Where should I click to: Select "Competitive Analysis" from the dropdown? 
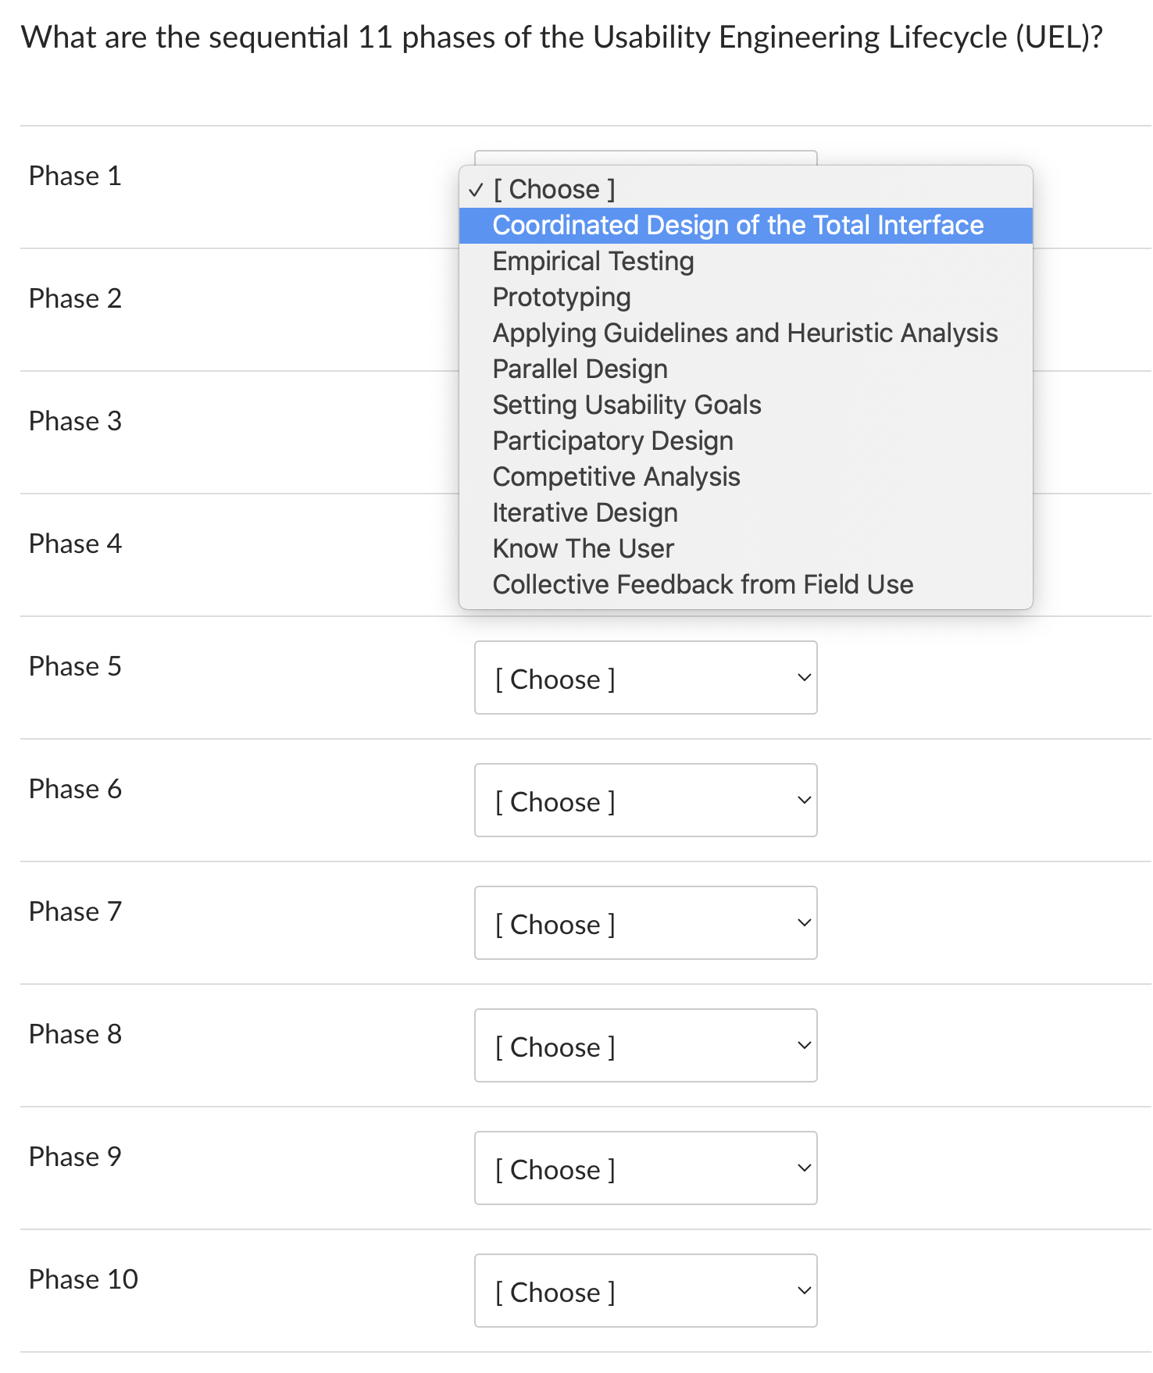tap(616, 476)
